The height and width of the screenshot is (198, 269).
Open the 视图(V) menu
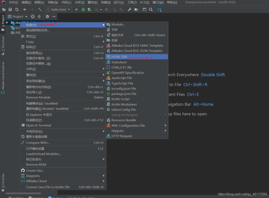(x=39, y=2)
